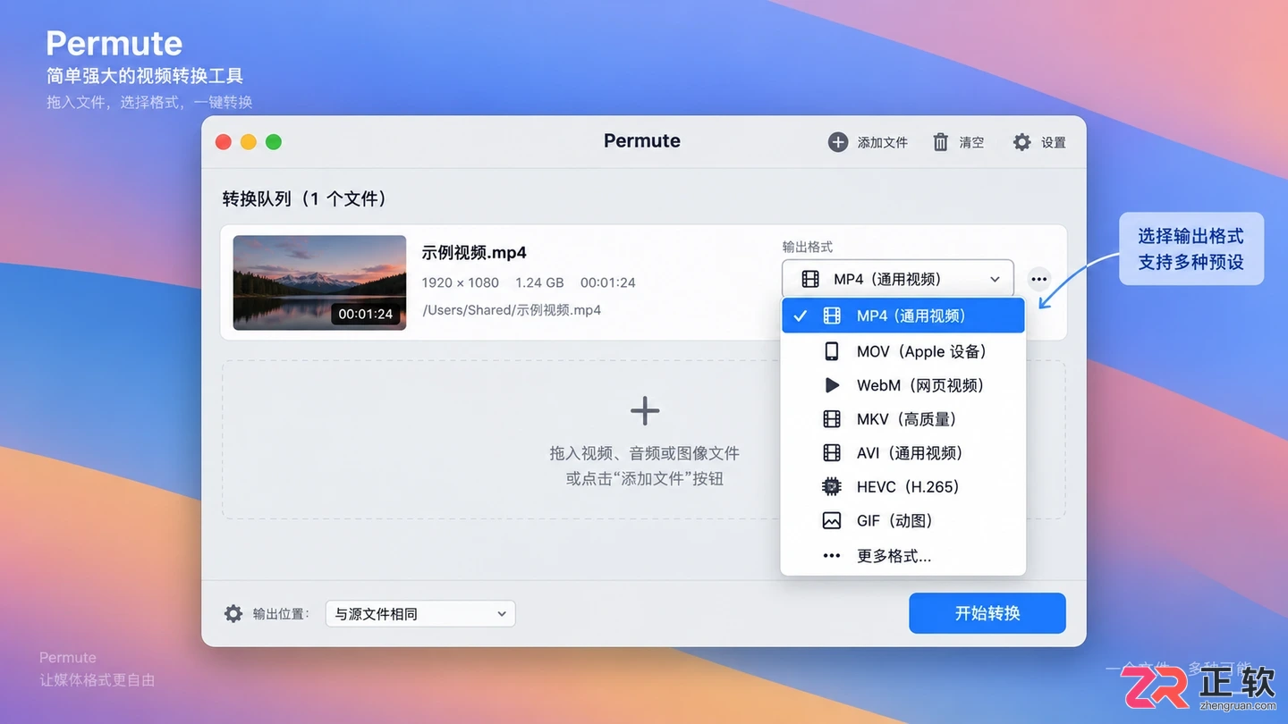Click the hint 或点击“添加文件”按钮

click(x=645, y=479)
